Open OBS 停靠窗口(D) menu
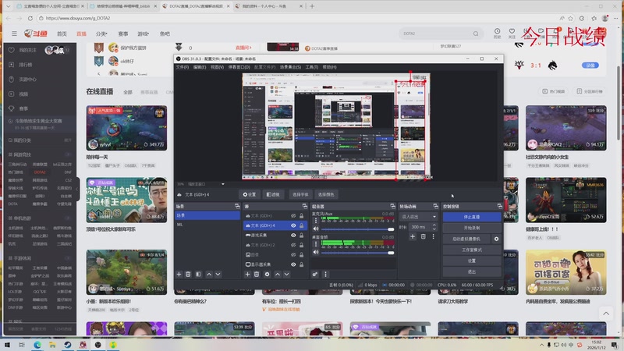 click(239, 67)
